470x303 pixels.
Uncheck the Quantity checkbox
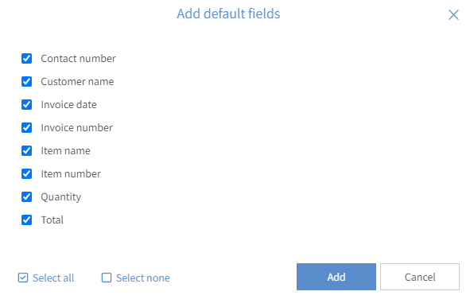tap(27, 197)
